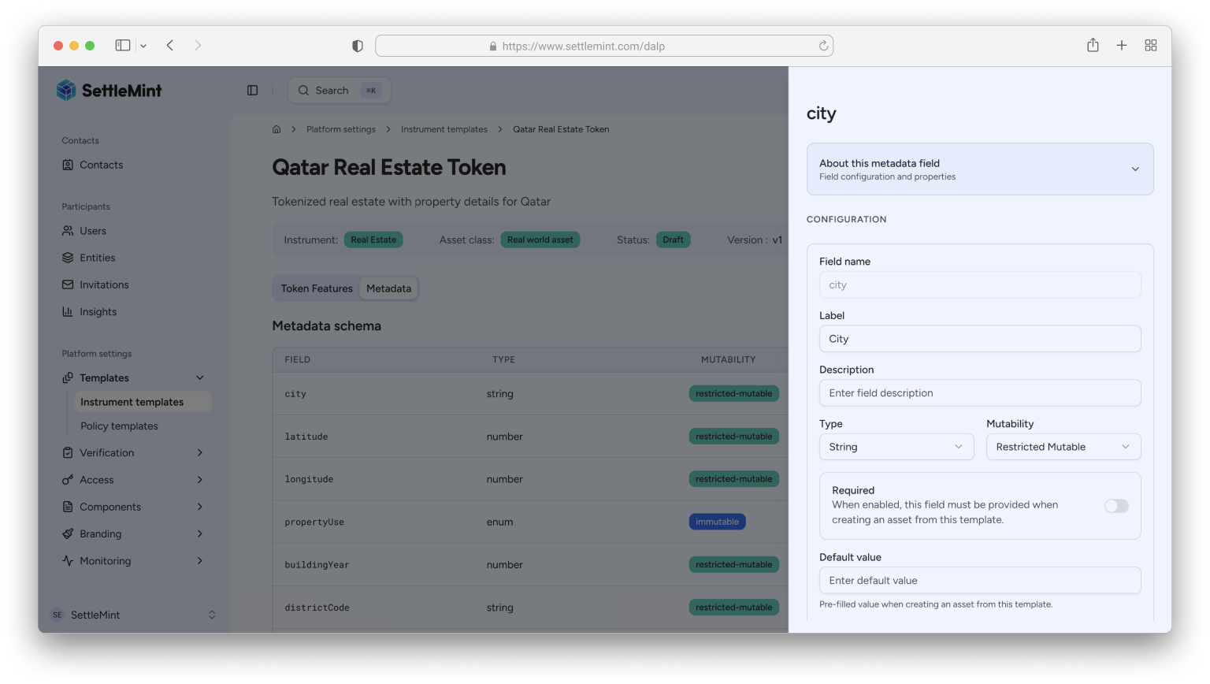Open the Type dropdown set to String
The image size is (1210, 684).
(896, 447)
